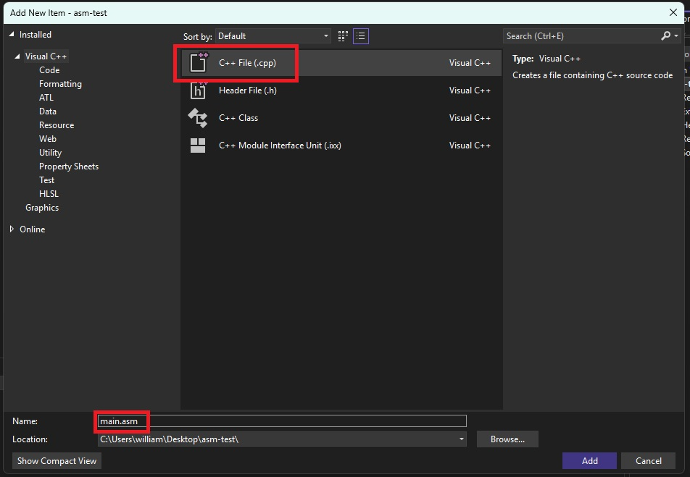Select the ATL category
This screenshot has width=690, height=477.
(46, 98)
